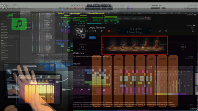
Task: Click the Preview heading
Action: [x=76, y=64]
